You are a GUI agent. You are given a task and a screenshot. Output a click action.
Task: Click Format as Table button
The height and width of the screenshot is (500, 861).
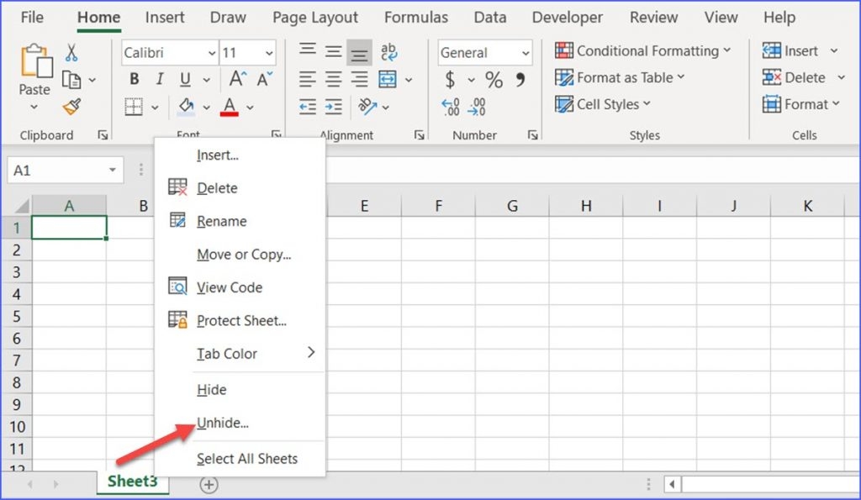621,77
